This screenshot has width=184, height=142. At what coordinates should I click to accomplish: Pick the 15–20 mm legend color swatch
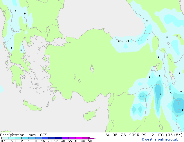pos(45,138)
